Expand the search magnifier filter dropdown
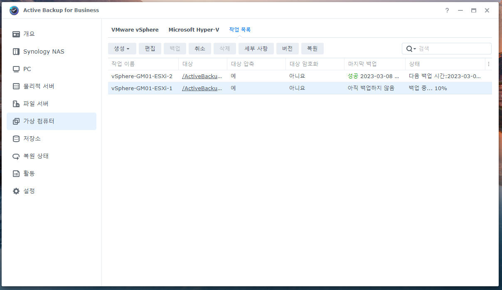 tap(411, 49)
